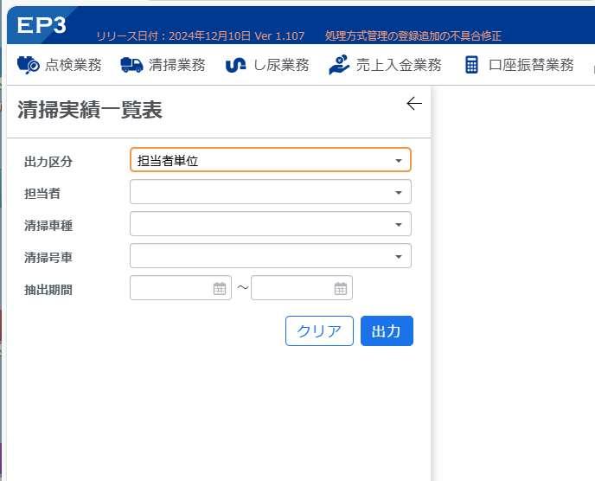Open the start date calendar picker

click(x=220, y=289)
